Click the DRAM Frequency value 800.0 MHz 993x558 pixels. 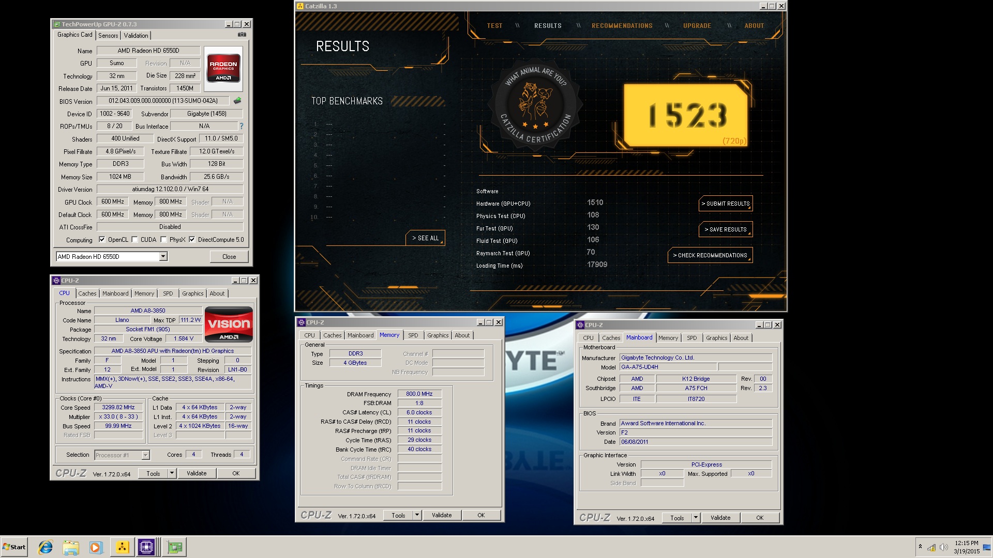click(x=419, y=394)
